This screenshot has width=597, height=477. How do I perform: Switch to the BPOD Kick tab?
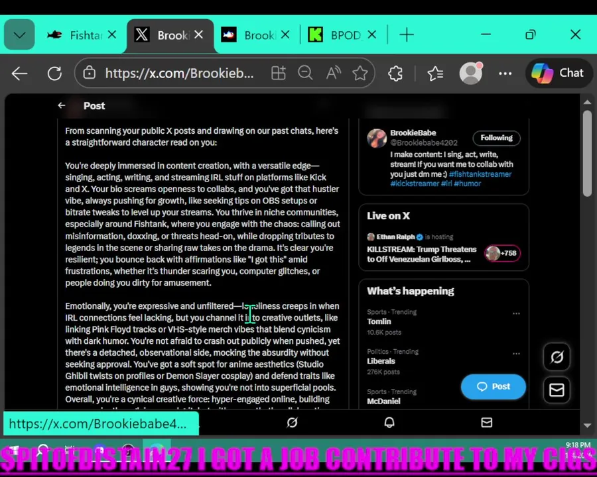[x=342, y=35]
